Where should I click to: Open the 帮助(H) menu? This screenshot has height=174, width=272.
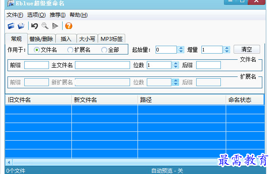click(x=78, y=15)
